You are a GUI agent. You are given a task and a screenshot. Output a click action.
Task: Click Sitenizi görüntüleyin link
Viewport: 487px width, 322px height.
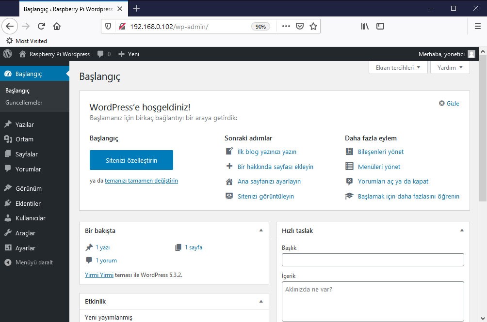265,196
